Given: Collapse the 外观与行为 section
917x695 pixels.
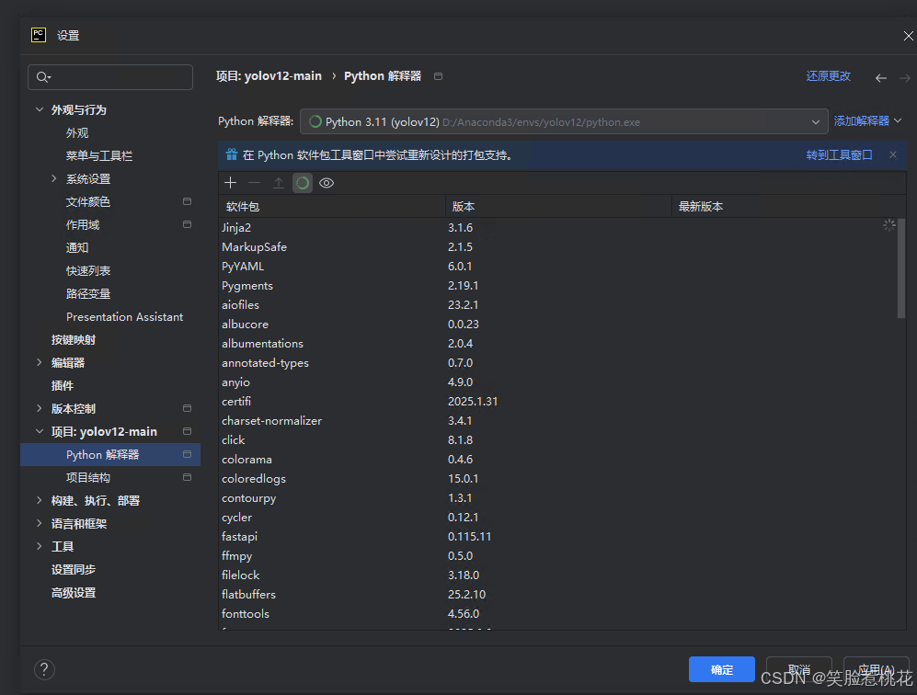Looking at the screenshot, I should [x=40, y=109].
